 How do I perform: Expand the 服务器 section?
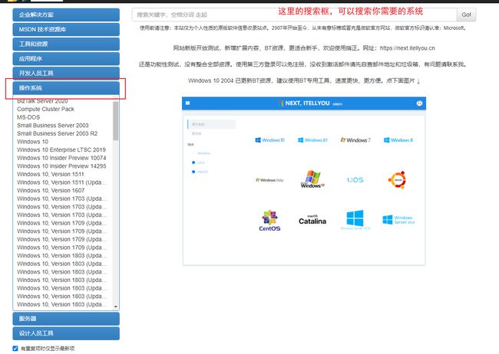(x=66, y=319)
